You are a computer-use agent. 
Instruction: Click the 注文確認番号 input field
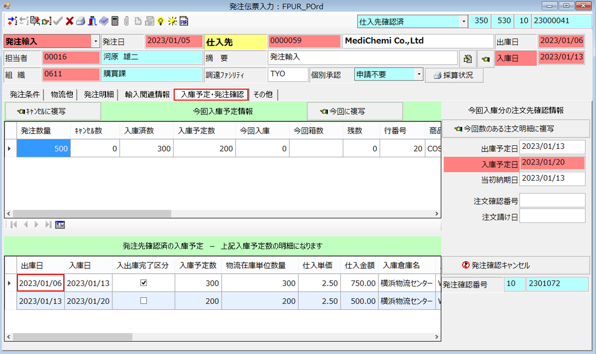pyautogui.click(x=552, y=201)
